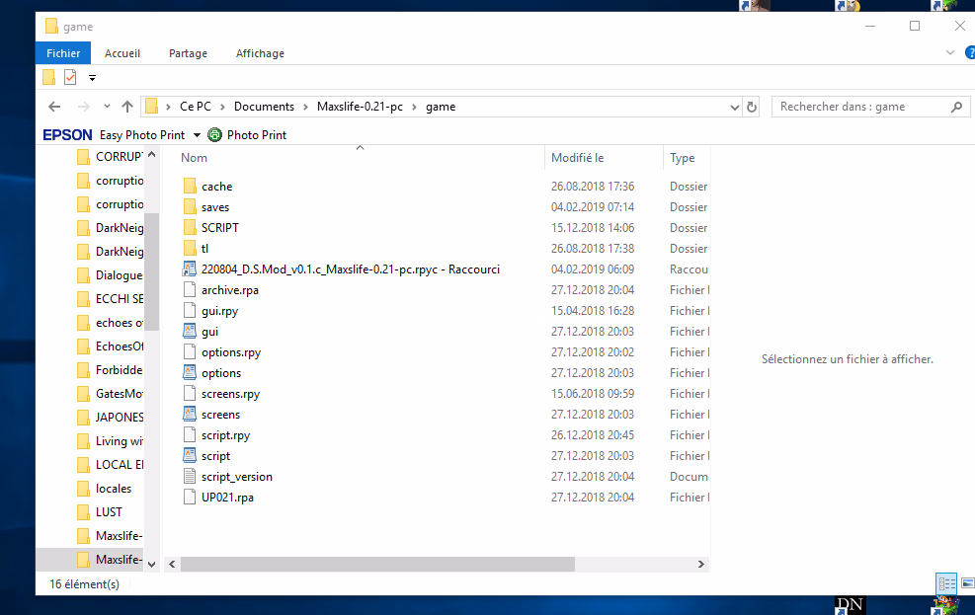Select the archive.rpa file icon
Screen dimensions: 975x615
[x=191, y=290]
